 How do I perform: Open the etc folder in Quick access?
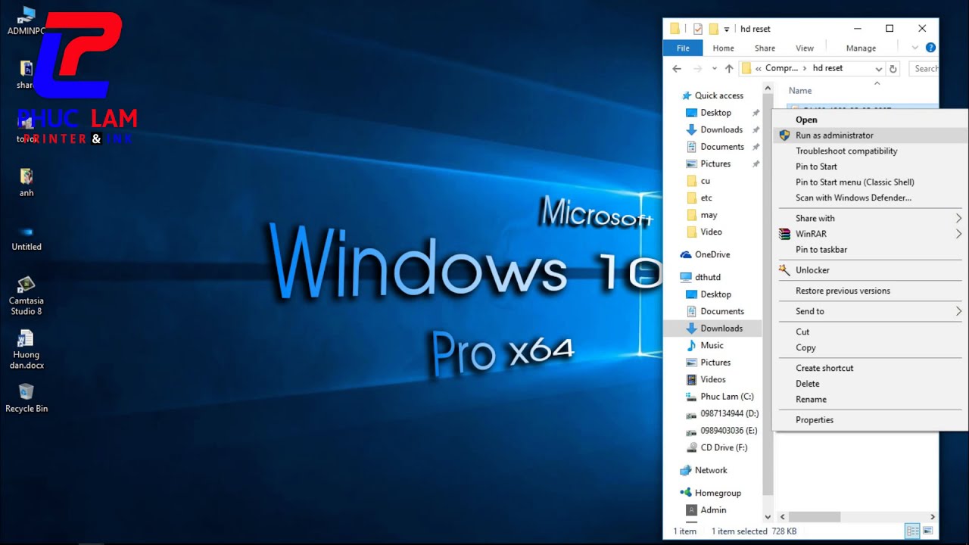point(706,198)
